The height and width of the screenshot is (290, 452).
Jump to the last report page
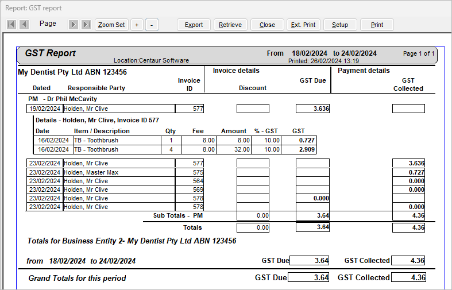[86, 25]
